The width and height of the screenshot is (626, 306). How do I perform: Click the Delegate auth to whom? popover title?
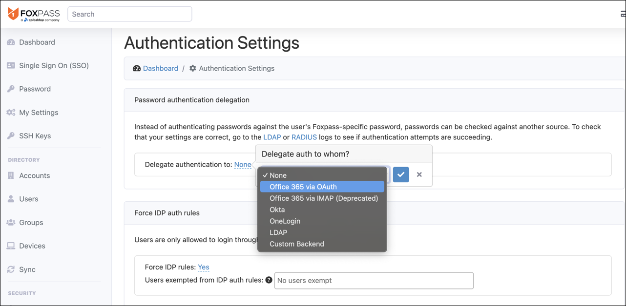coord(306,154)
